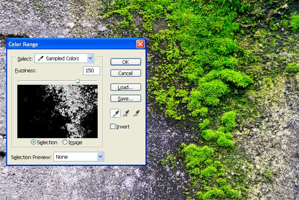299x200 pixels.
Task: Expand the Selection Preview dropdown arrow
Action: coord(100,157)
